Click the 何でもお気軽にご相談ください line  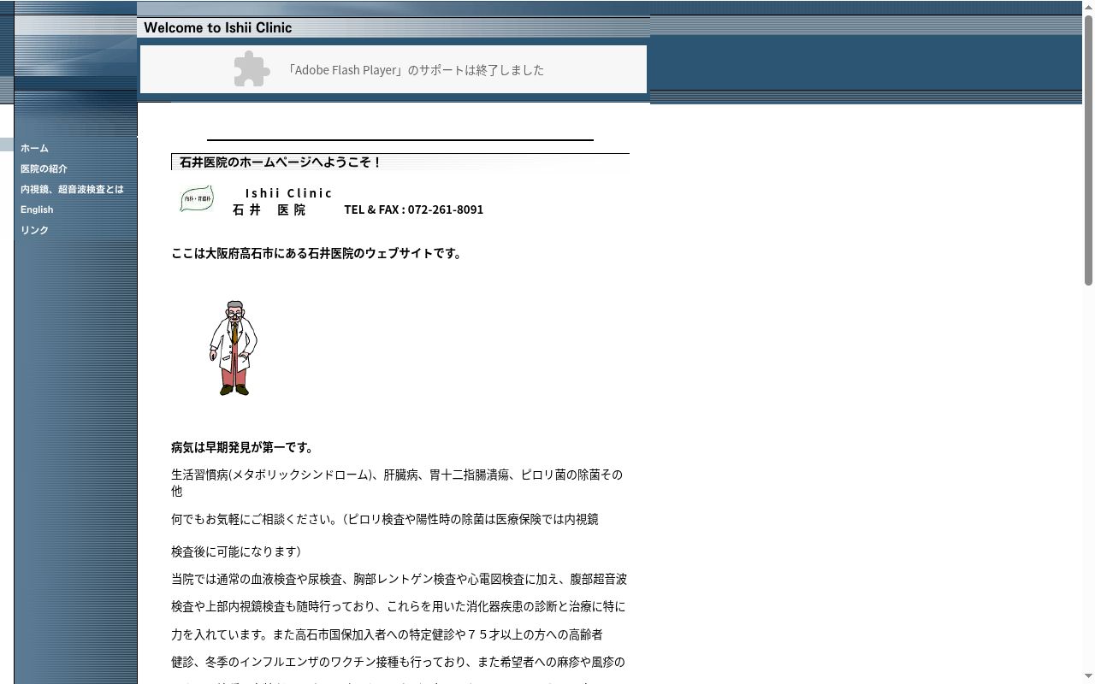[x=385, y=519]
